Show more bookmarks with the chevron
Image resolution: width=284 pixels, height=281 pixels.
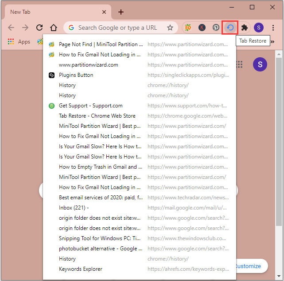272,42
